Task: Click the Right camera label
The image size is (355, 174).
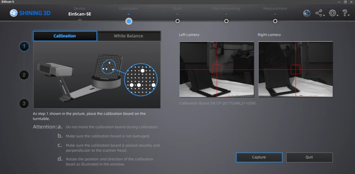Action: (269, 35)
